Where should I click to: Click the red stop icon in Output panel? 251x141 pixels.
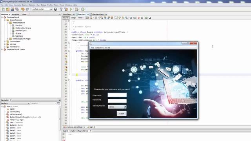pyautogui.click(x=64, y=140)
